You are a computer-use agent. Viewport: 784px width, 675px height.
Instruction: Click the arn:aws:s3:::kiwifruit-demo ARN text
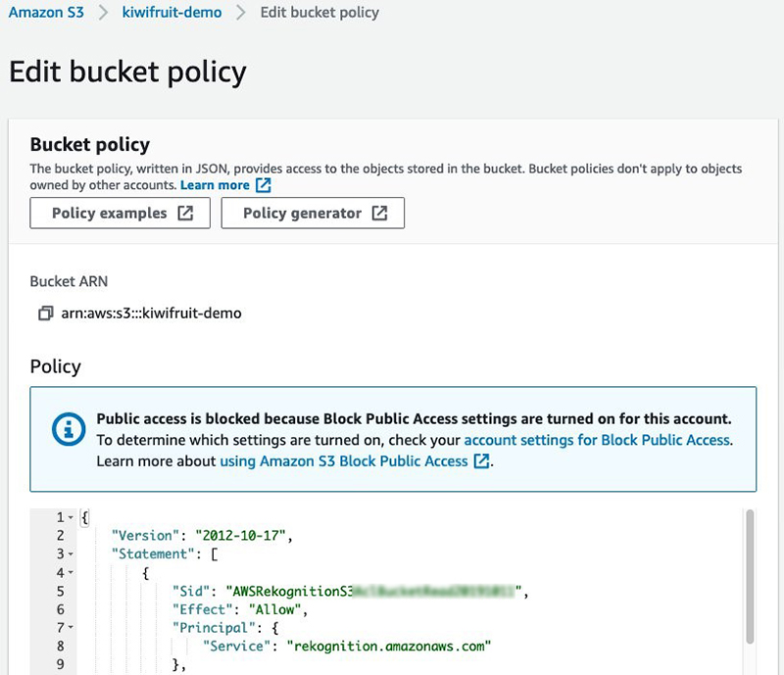[151, 313]
